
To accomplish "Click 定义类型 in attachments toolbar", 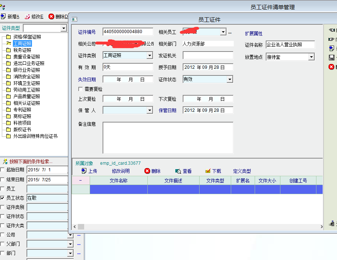I will tap(242, 171).
